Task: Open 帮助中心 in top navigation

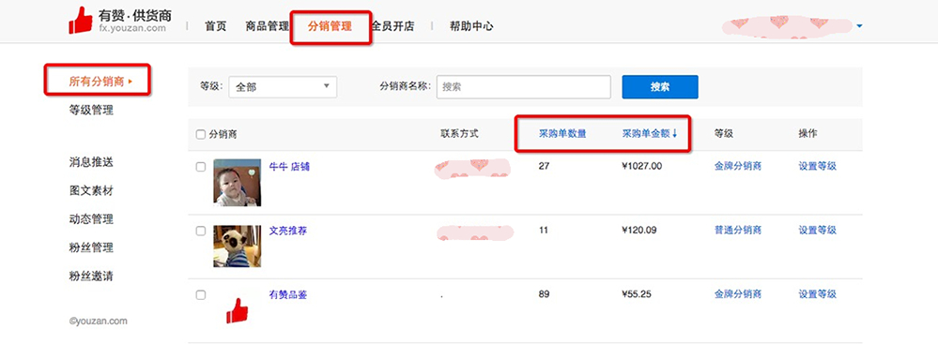Action: pyautogui.click(x=471, y=26)
